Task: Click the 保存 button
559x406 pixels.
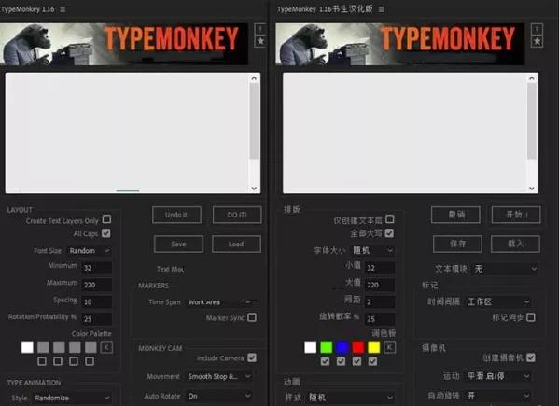Action: [x=458, y=244]
